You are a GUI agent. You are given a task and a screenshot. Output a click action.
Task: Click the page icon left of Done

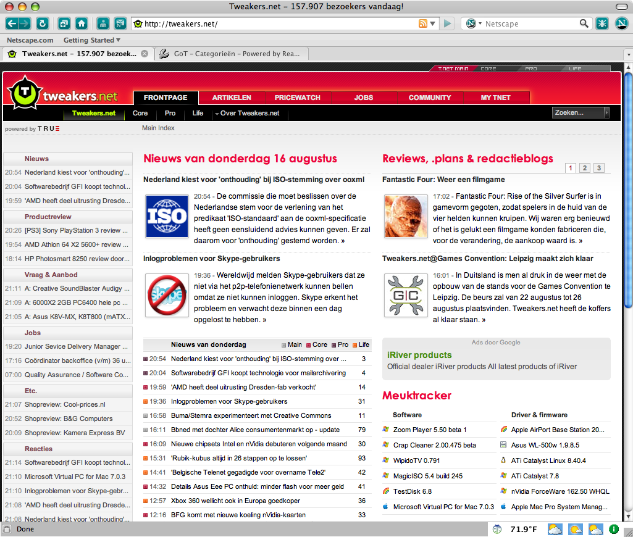(7, 529)
